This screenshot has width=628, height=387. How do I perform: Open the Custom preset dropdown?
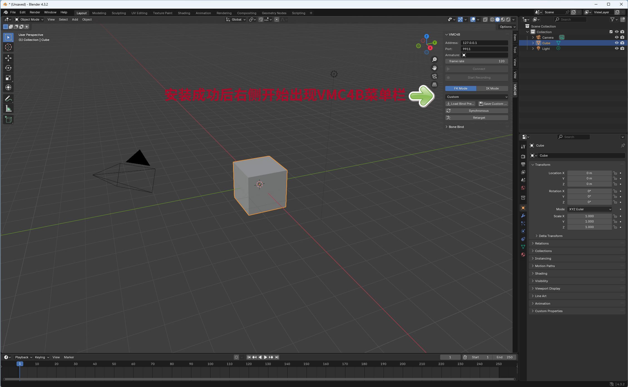tap(477, 97)
